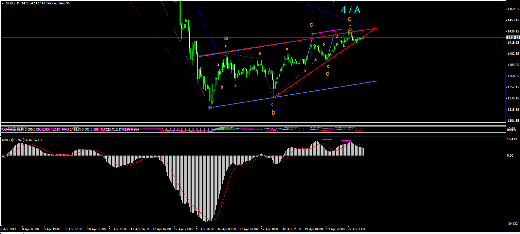The height and width of the screenshot is (234, 520).
Task: Click the 1301.65 price axis label
Action: click(513, 121)
